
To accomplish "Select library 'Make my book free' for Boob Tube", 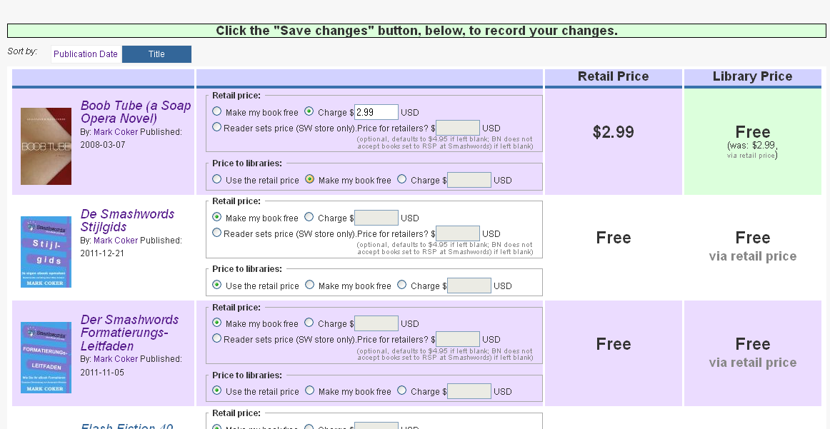I will tap(310, 178).
